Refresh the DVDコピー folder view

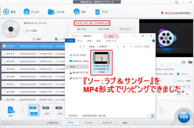coord(124,47)
